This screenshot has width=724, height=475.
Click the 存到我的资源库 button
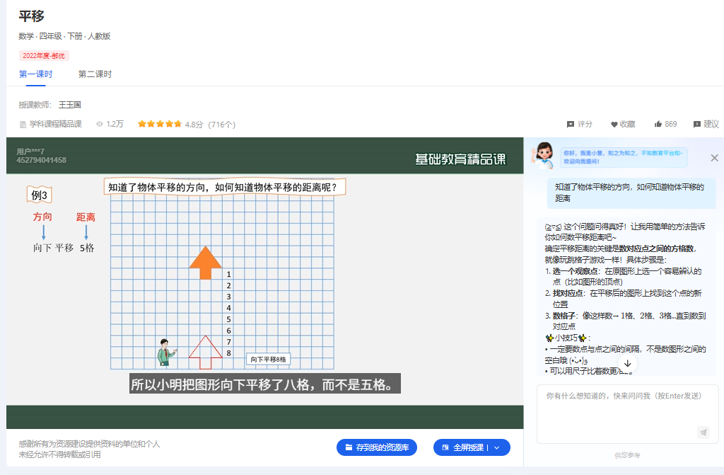pyautogui.click(x=377, y=447)
